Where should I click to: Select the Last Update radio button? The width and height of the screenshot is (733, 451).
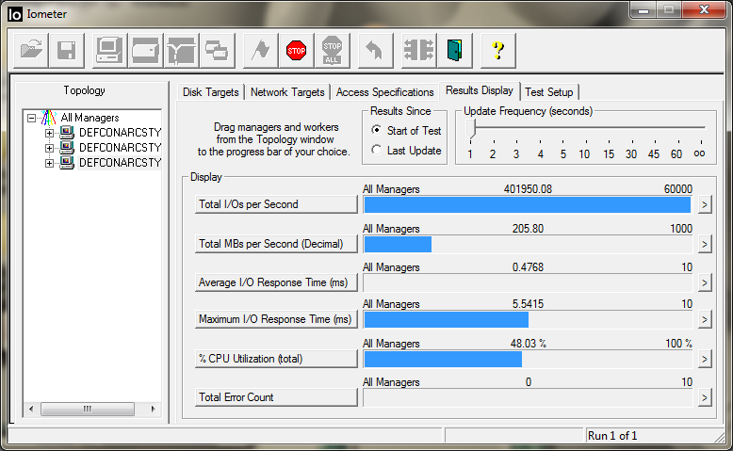377,151
